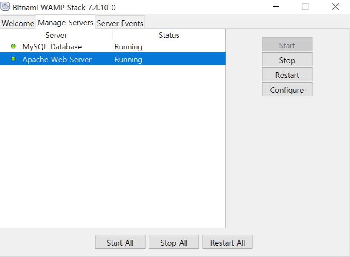Screen dimensions: 350x257
Task: Minimize the Bitnami WAMP Stack window
Action: (x=276, y=7)
